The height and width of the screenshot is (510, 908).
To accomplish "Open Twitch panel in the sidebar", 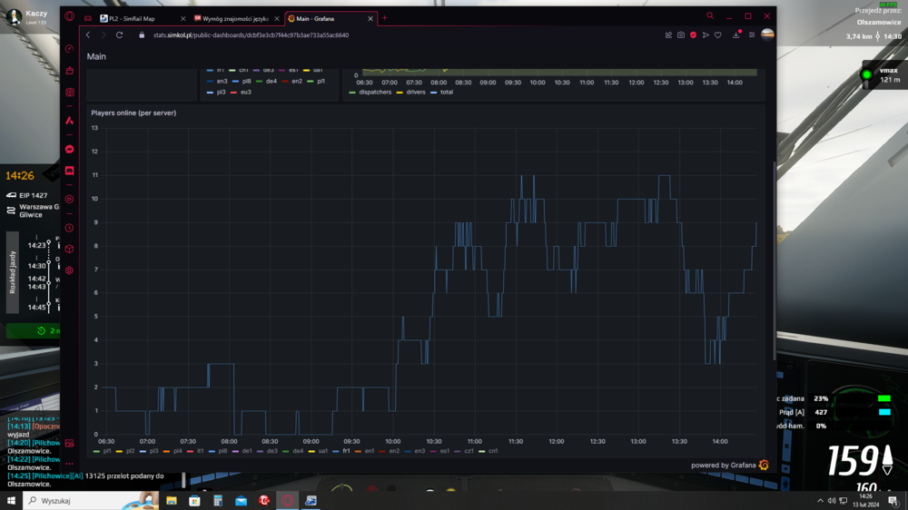I will [70, 171].
